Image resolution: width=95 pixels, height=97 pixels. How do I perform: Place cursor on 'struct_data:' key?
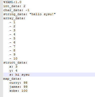(x=15, y=62)
